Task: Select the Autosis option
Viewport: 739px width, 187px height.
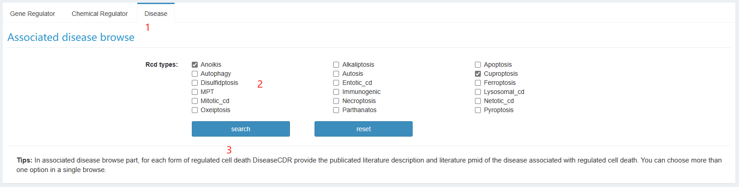Action: click(x=336, y=74)
